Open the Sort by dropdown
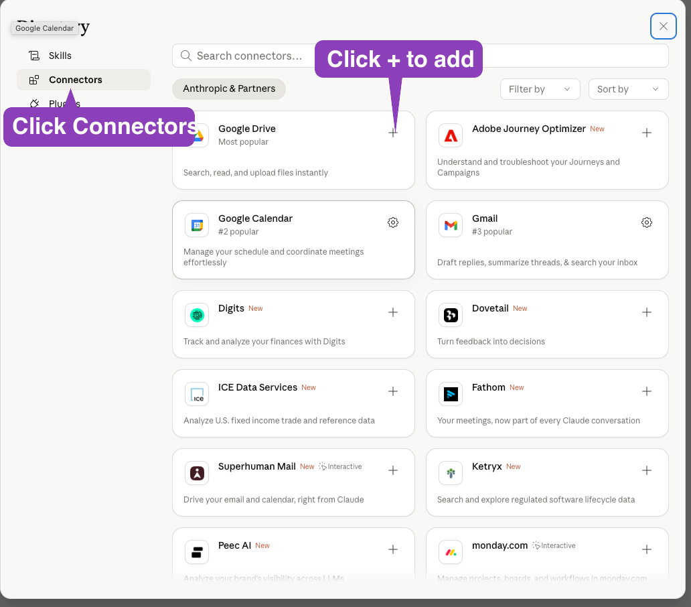Image resolution: width=691 pixels, height=607 pixels. (629, 89)
